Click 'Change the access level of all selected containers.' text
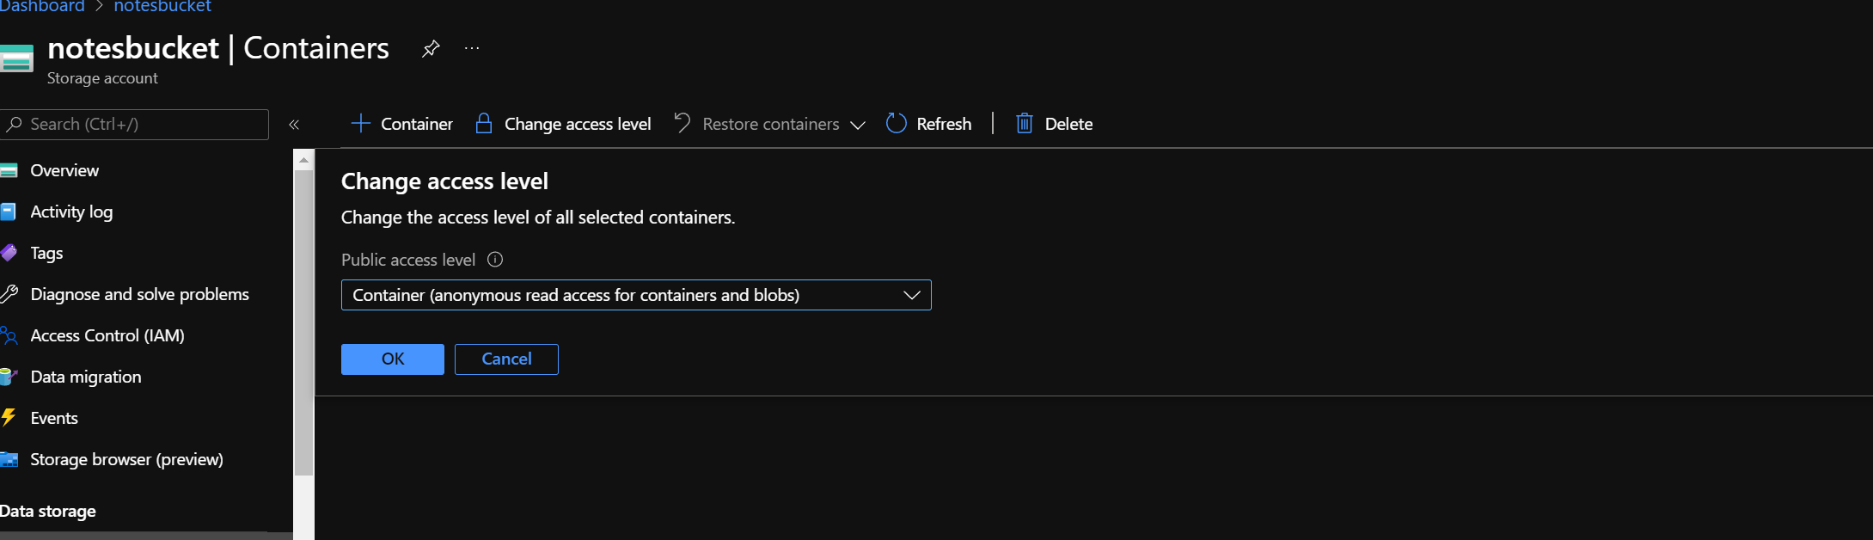 pos(538,218)
